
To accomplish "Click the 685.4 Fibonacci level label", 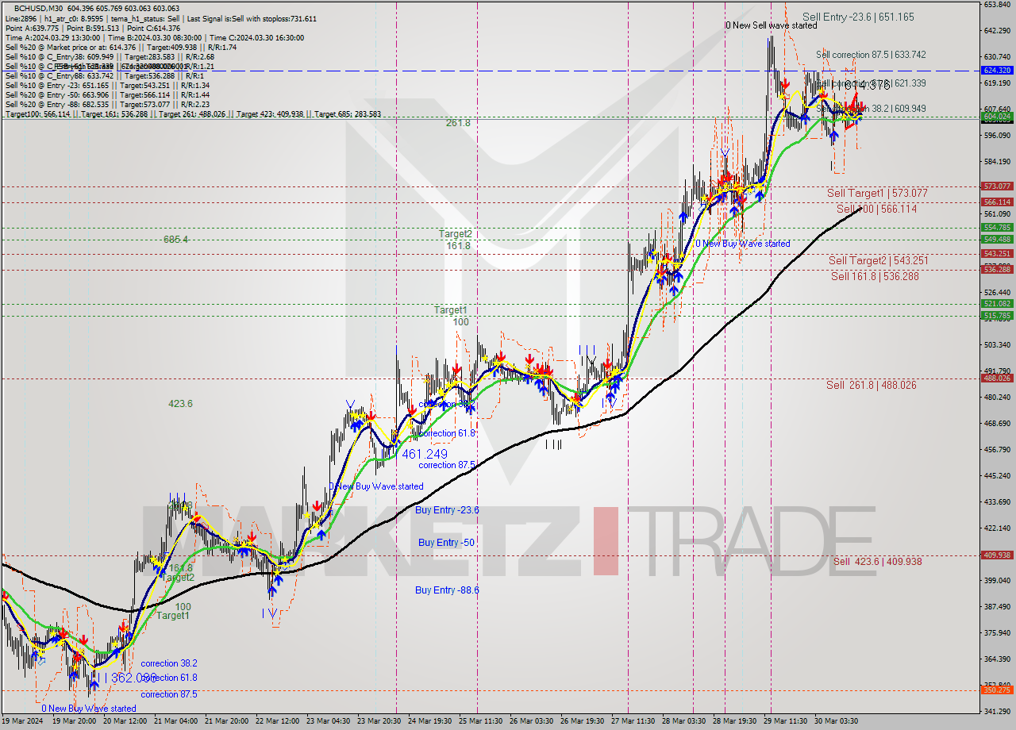I will point(175,239).
